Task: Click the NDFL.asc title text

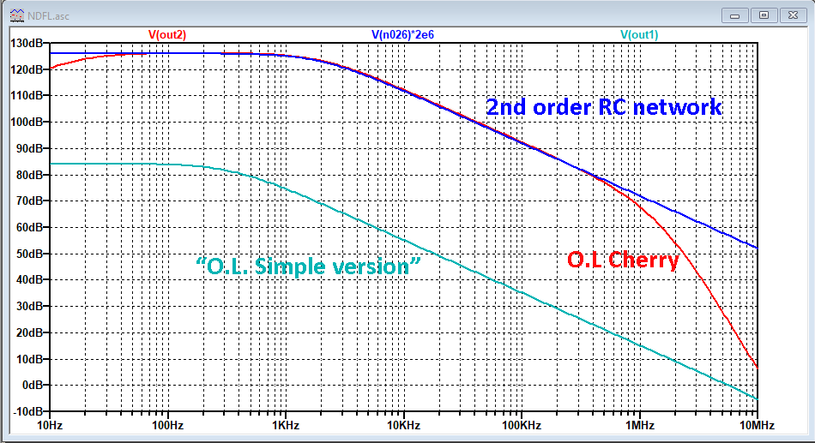Action: pos(48,16)
